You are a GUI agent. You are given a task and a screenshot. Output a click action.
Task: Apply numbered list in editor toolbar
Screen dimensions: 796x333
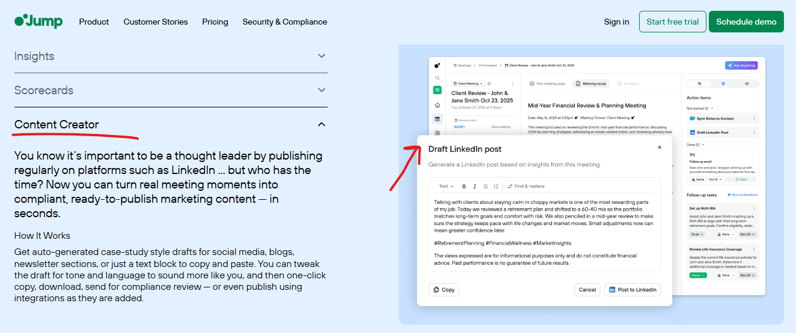click(496, 187)
